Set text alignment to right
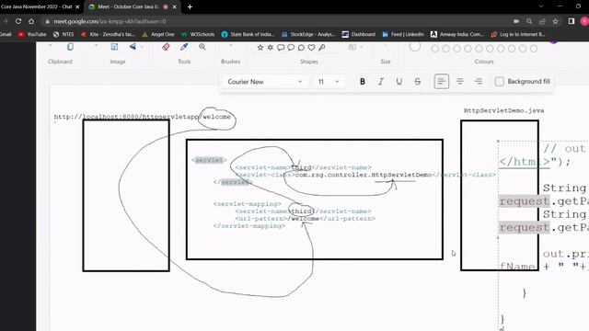The image size is (589, 331). 479,82
